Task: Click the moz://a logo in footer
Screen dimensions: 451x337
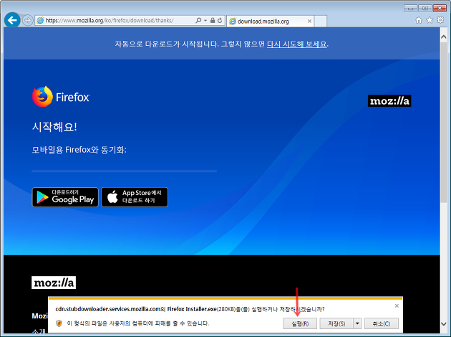Action: tap(54, 283)
